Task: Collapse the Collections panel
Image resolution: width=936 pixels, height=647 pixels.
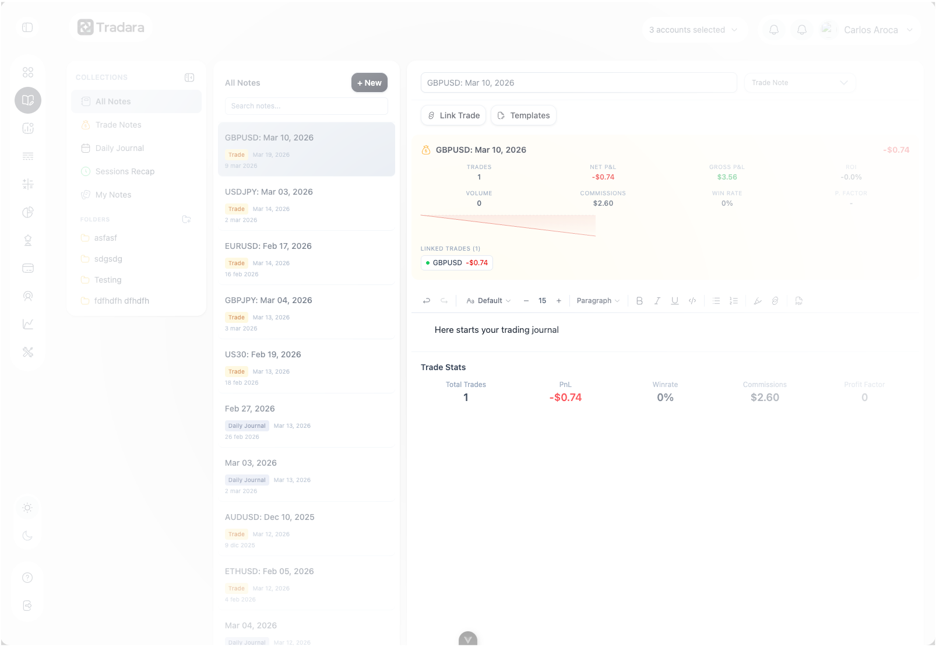Action: [x=189, y=78]
